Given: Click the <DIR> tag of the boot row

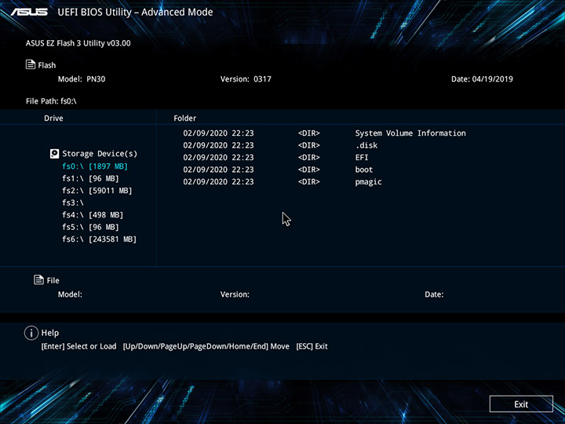Looking at the screenshot, I should (309, 170).
